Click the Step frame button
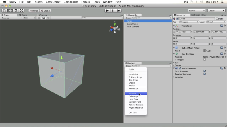The height and width of the screenshot is (127, 227). tap(119, 10)
